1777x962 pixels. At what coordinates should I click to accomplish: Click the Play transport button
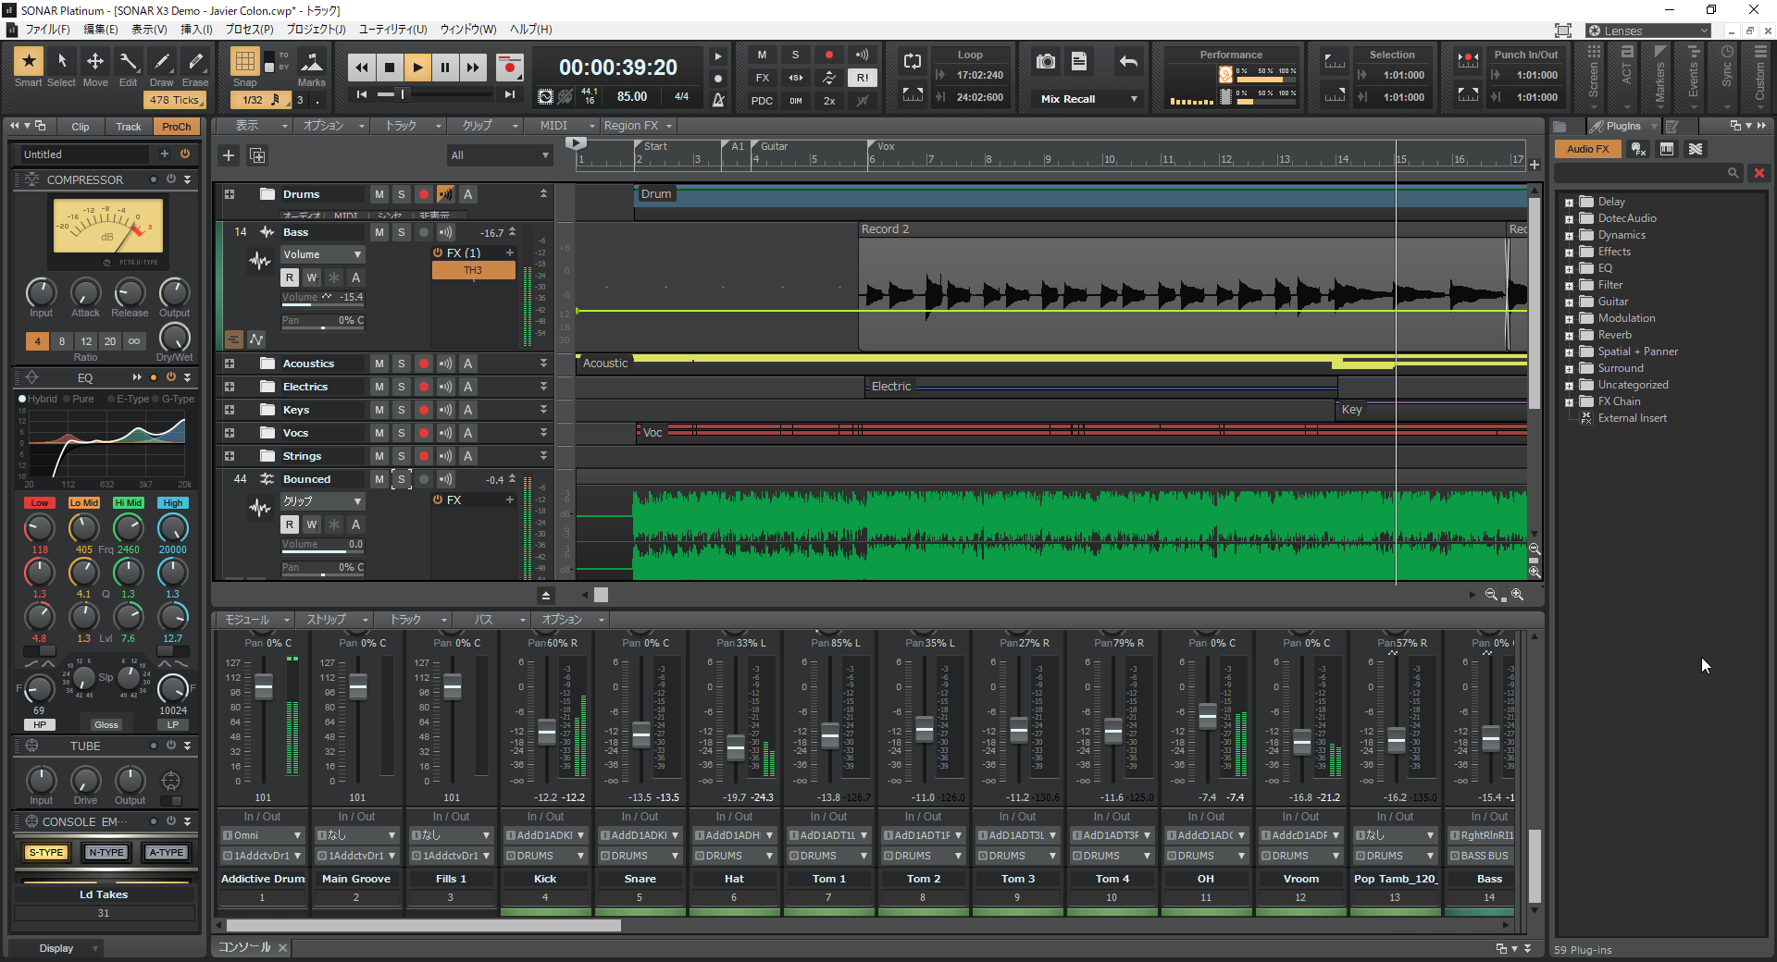coord(417,68)
